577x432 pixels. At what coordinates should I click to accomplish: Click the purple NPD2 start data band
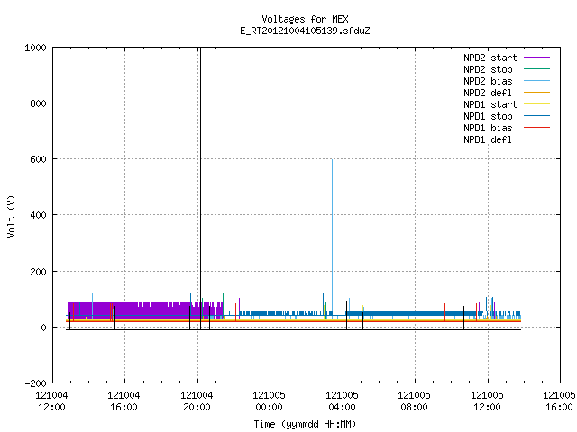[145, 310]
